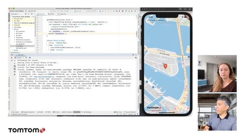The width and height of the screenshot is (242, 136).
Task: Collapse the ios folder
Action: [x=12, y=29]
